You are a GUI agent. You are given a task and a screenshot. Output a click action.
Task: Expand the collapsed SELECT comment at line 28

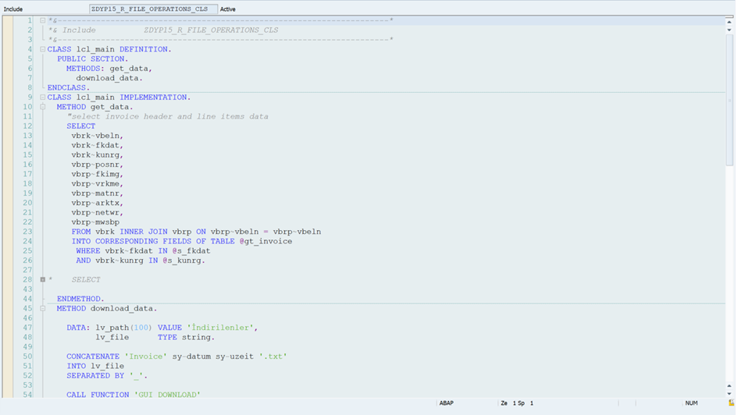[x=43, y=279]
